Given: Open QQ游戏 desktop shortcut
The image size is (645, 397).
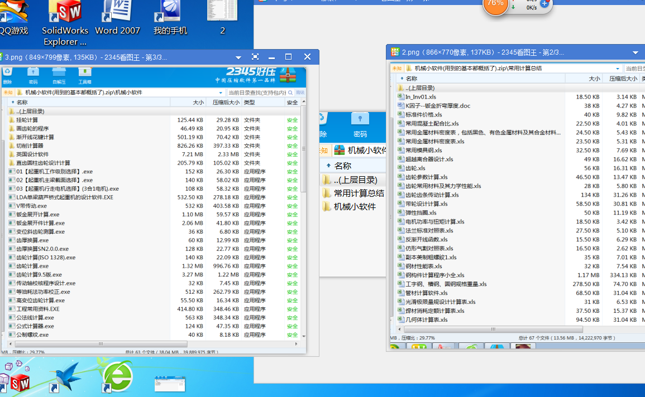Looking at the screenshot, I should pos(14,18).
